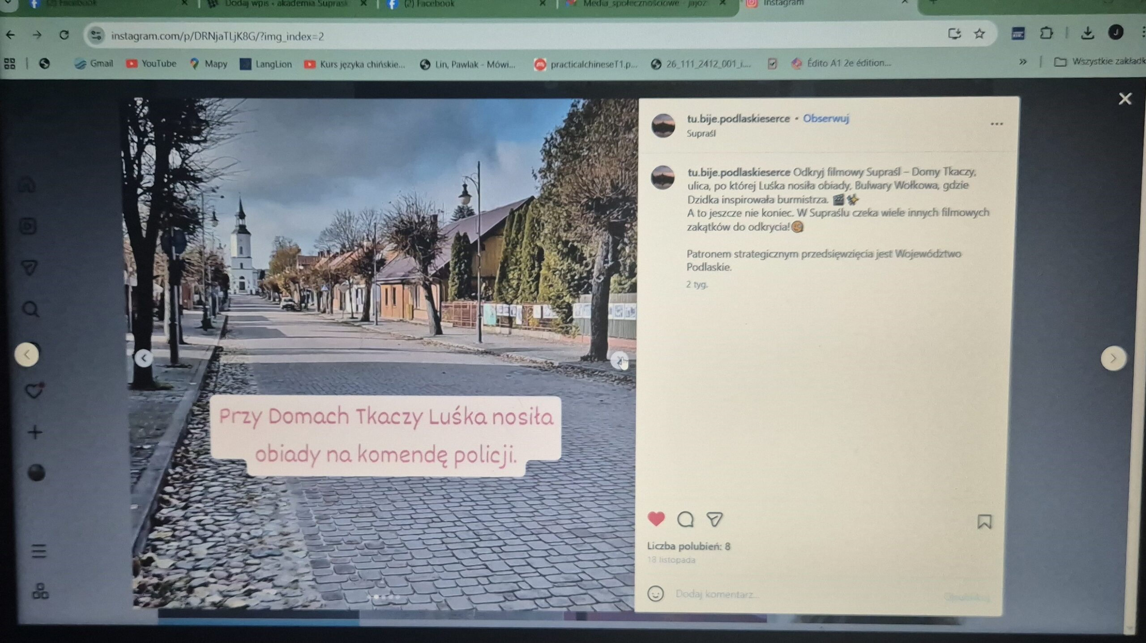Show previous image in the carousel
Viewport: 1146px width, 643px height.
point(144,358)
